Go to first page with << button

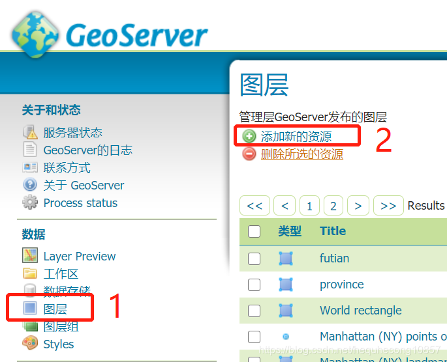(x=254, y=205)
